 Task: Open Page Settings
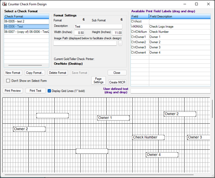99,80
